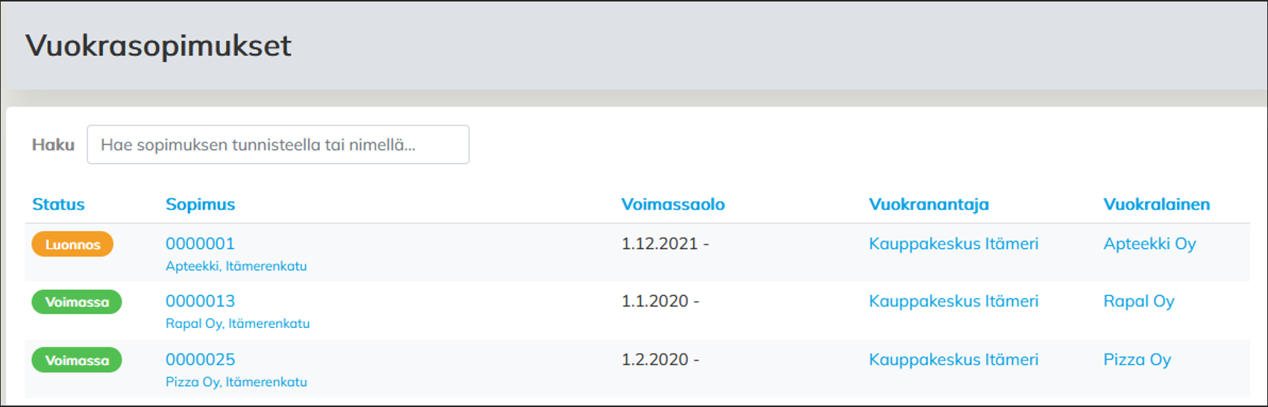Open tenant Pizza Oy
Image resolution: width=1268 pixels, height=407 pixels.
coord(1137,359)
